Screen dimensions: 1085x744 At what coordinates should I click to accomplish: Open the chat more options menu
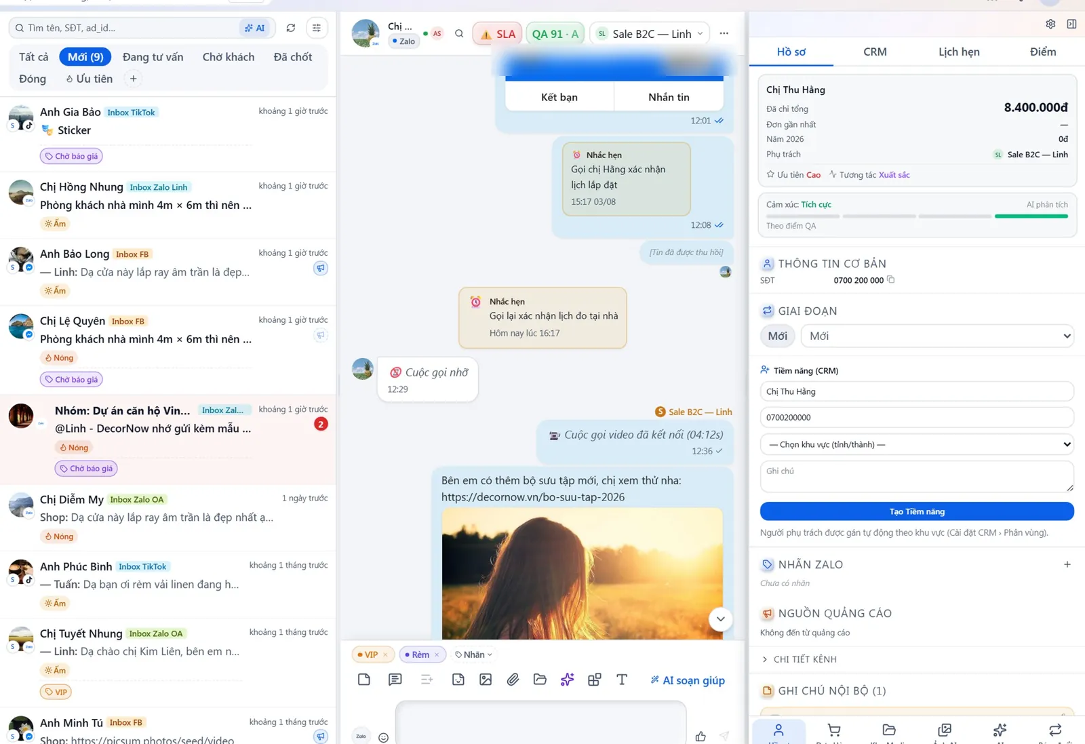pyautogui.click(x=724, y=33)
